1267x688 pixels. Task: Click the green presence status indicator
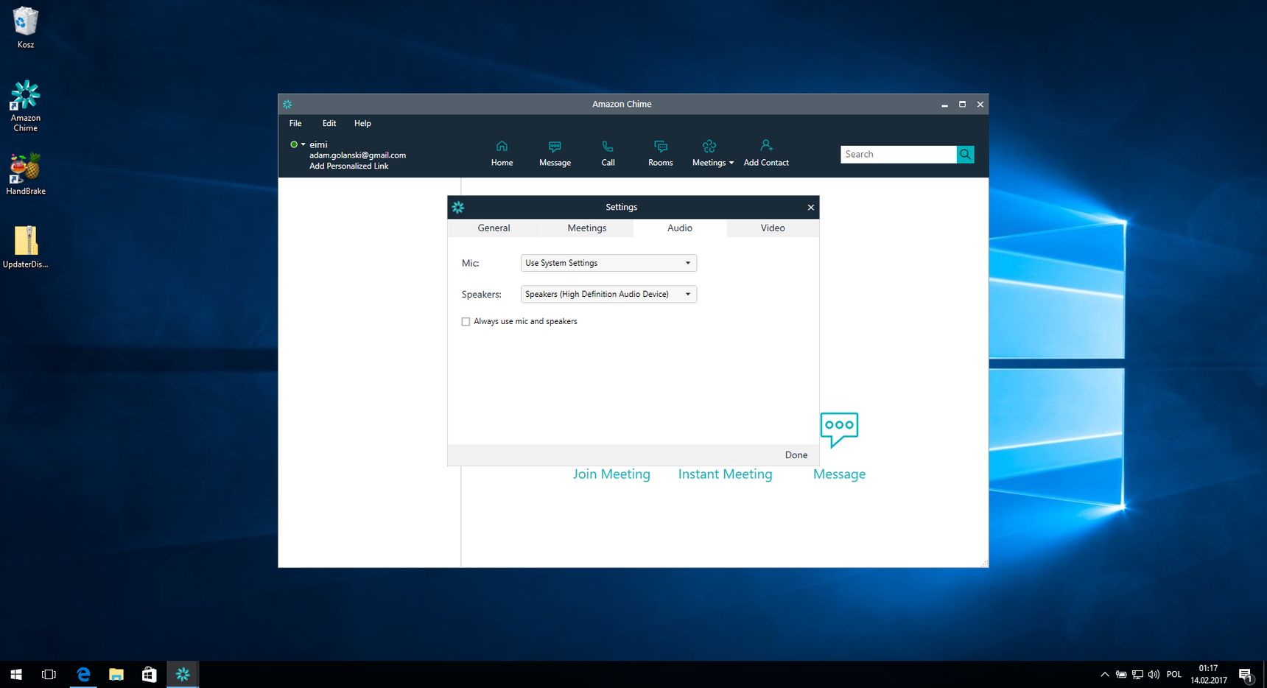pos(294,144)
